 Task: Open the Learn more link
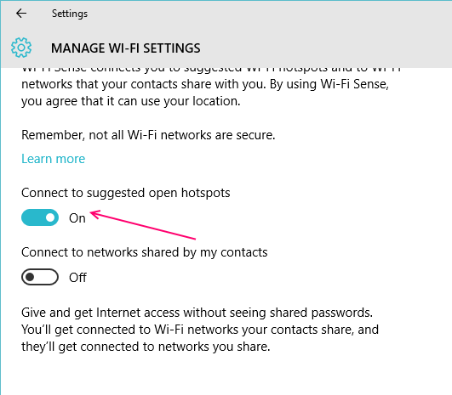point(54,159)
